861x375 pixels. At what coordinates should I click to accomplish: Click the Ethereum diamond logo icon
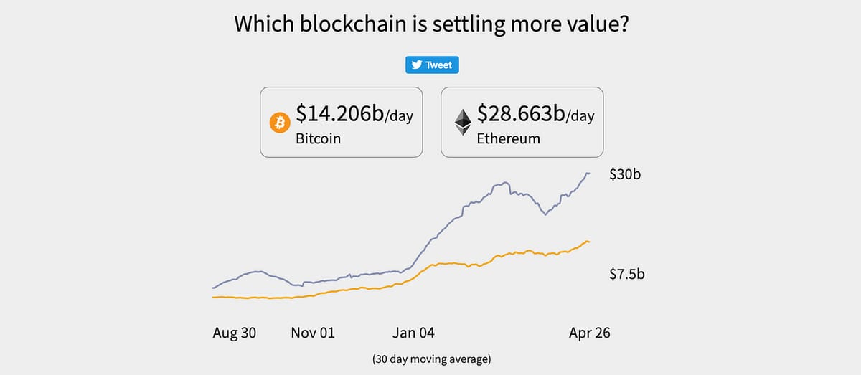461,123
